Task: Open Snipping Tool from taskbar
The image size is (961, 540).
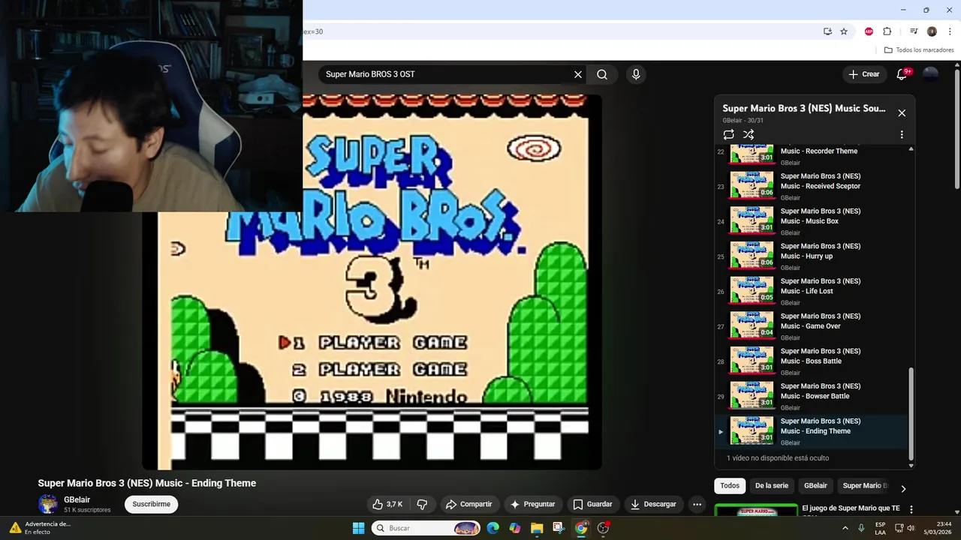Action: coord(559,528)
